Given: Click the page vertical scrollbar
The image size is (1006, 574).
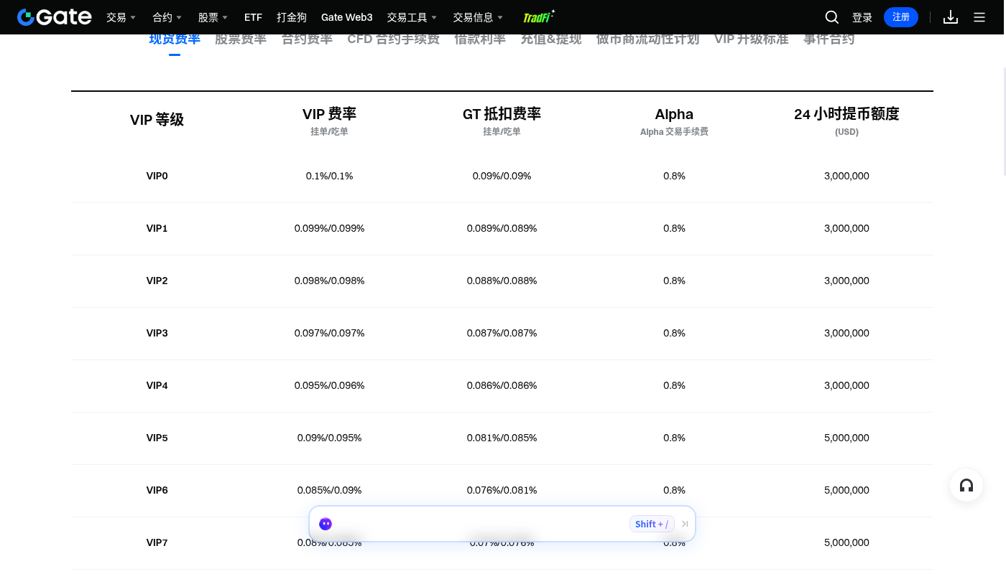Looking at the screenshot, I should pos(1005,122).
